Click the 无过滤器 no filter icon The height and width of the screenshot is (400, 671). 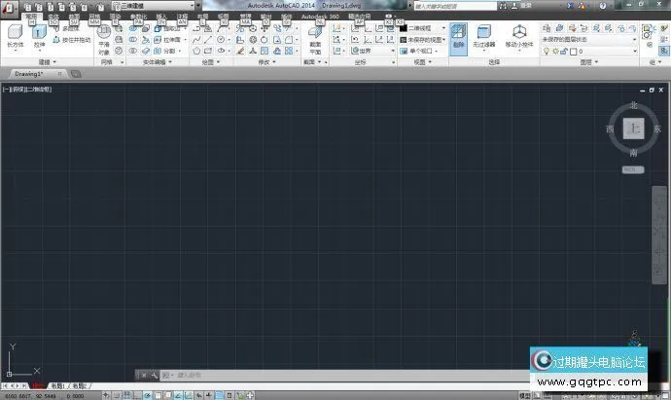(484, 36)
